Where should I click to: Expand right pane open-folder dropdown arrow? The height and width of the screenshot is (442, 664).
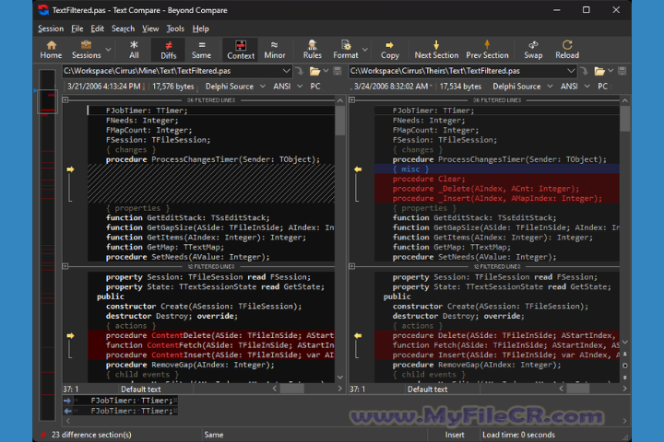pyautogui.click(x=611, y=71)
